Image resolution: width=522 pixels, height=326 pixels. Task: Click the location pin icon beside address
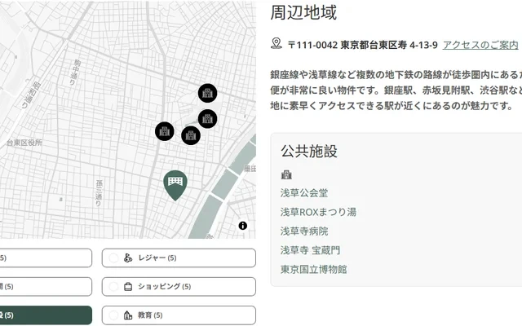click(x=276, y=44)
